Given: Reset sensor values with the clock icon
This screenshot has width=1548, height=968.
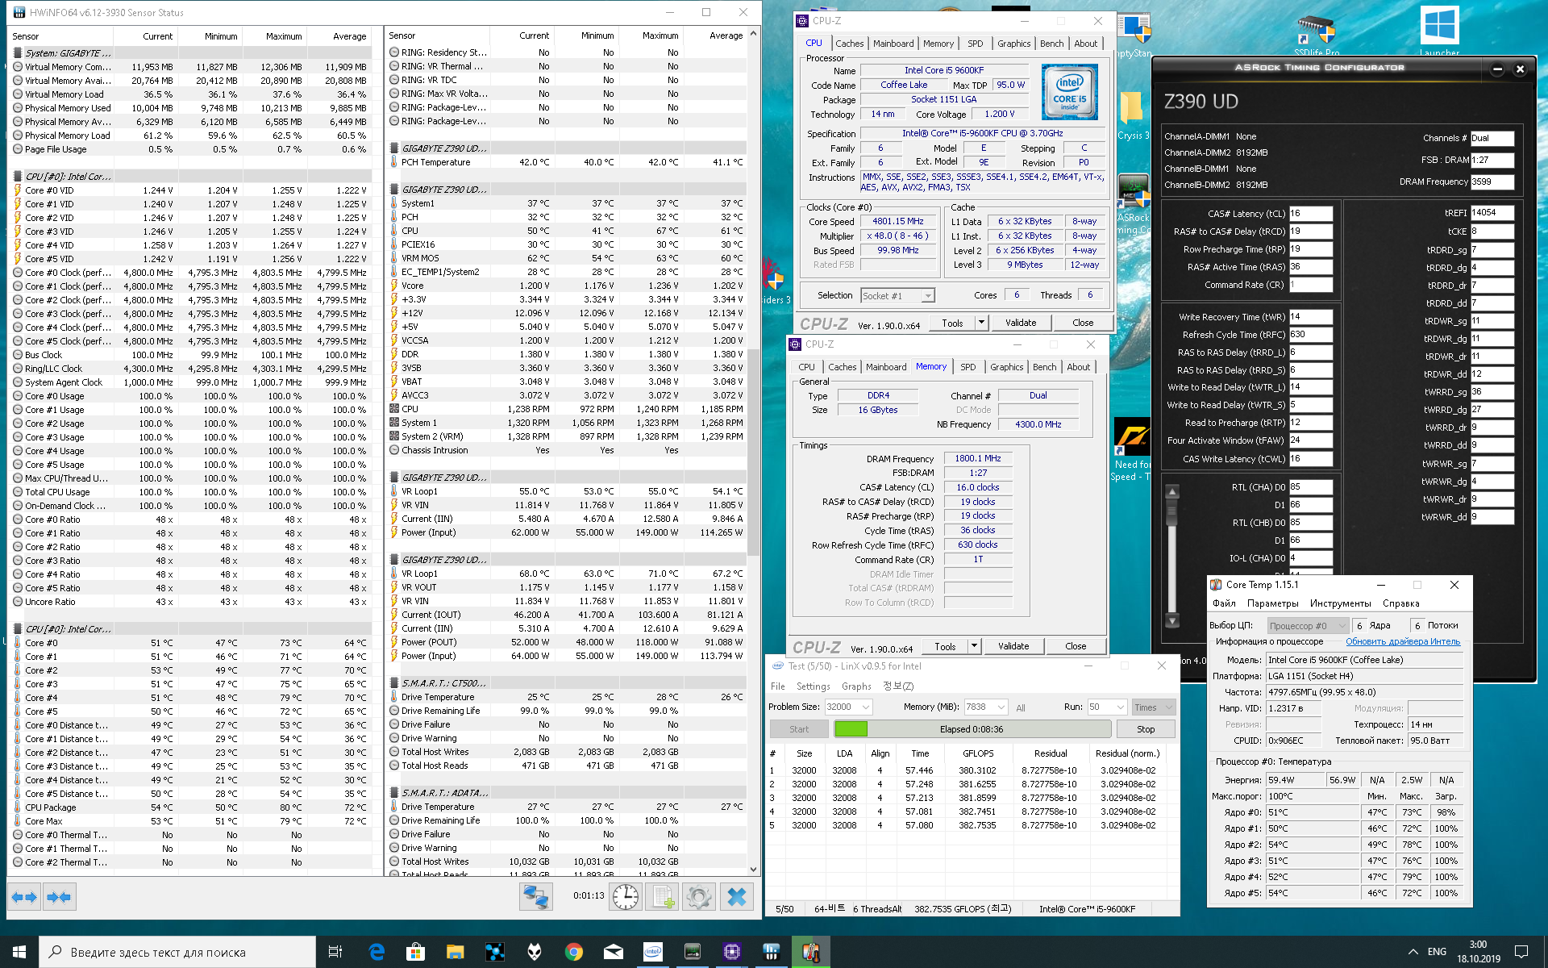Looking at the screenshot, I should pyautogui.click(x=625, y=896).
